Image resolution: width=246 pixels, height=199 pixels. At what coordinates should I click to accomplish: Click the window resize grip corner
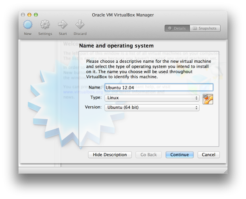225,172
